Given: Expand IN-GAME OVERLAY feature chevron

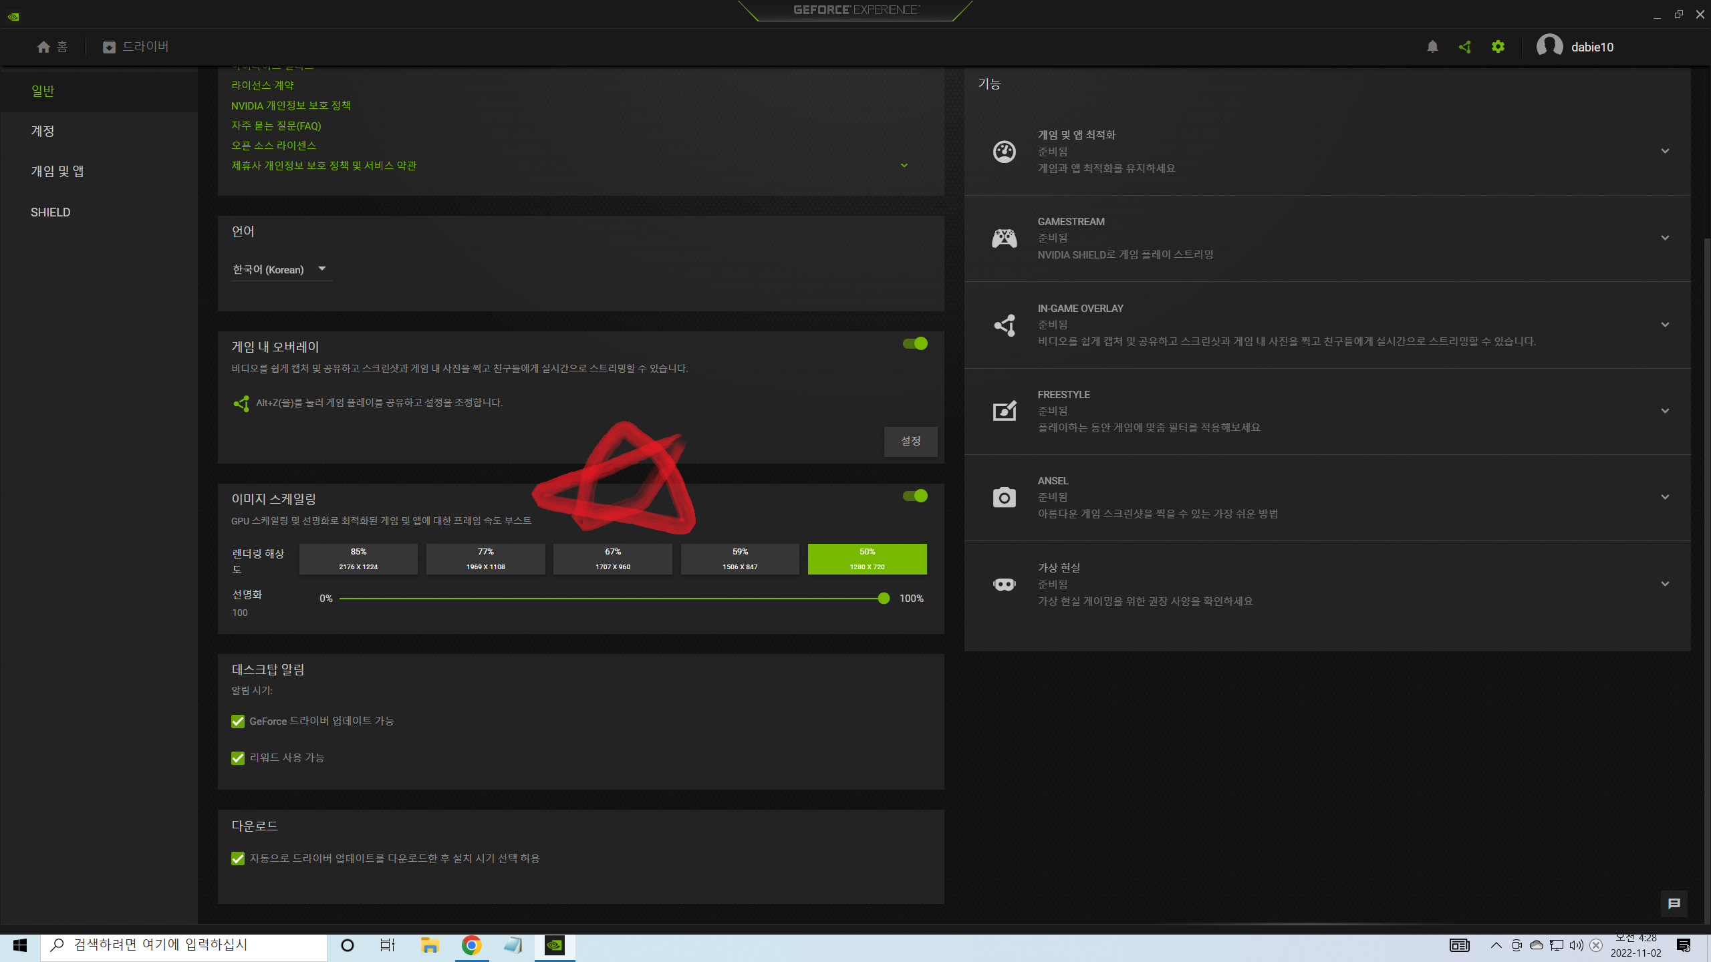Looking at the screenshot, I should [x=1665, y=325].
